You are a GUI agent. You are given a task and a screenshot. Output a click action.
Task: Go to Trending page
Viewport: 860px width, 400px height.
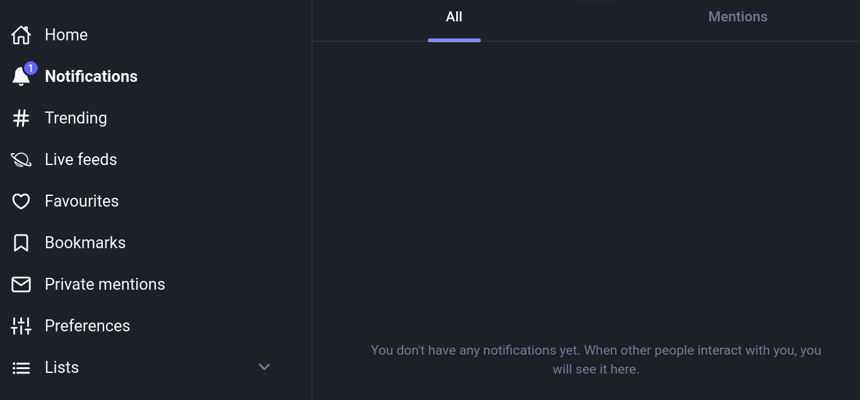(76, 118)
